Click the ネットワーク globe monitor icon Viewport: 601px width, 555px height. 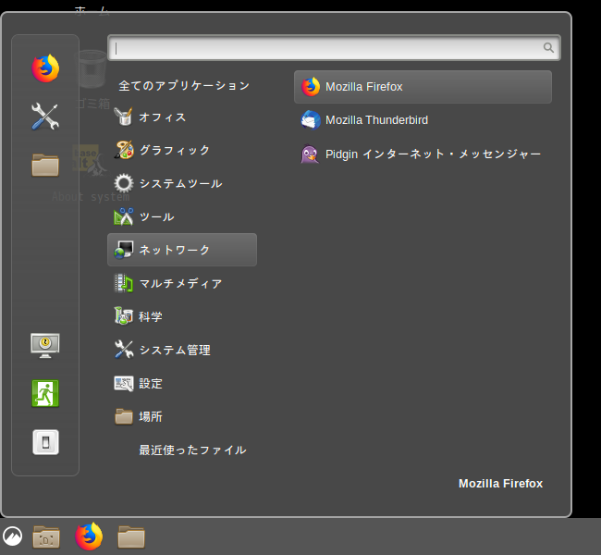click(x=123, y=250)
